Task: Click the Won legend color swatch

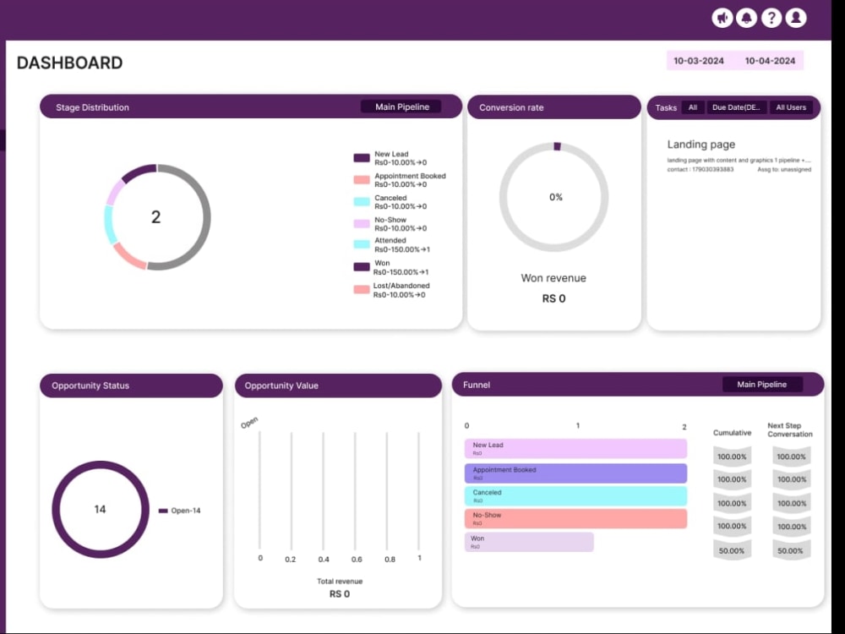Action: tap(362, 267)
